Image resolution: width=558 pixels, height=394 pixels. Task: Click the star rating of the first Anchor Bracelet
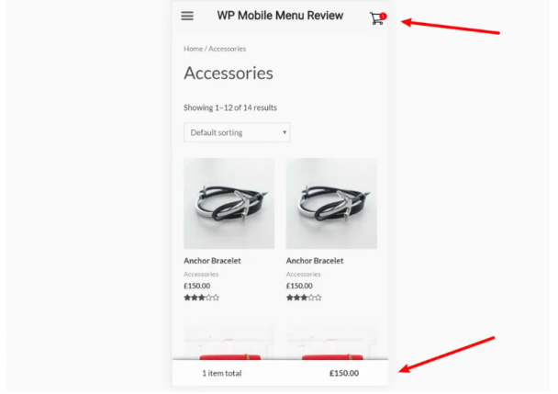(x=201, y=298)
